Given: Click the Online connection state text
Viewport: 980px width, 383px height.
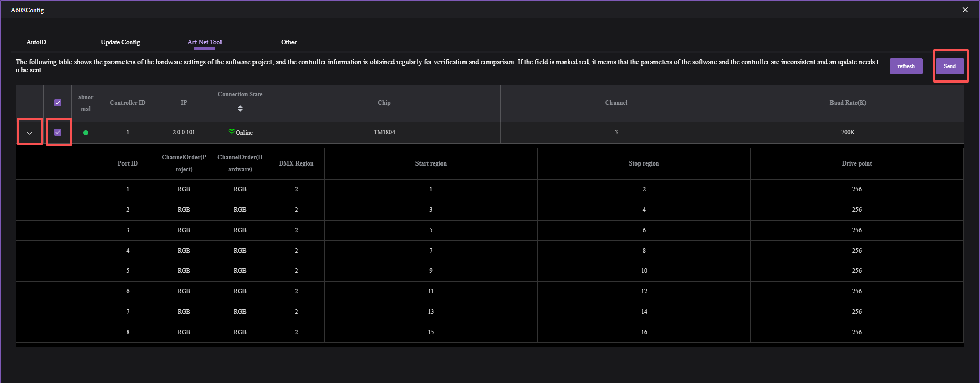Looking at the screenshot, I should coord(244,133).
